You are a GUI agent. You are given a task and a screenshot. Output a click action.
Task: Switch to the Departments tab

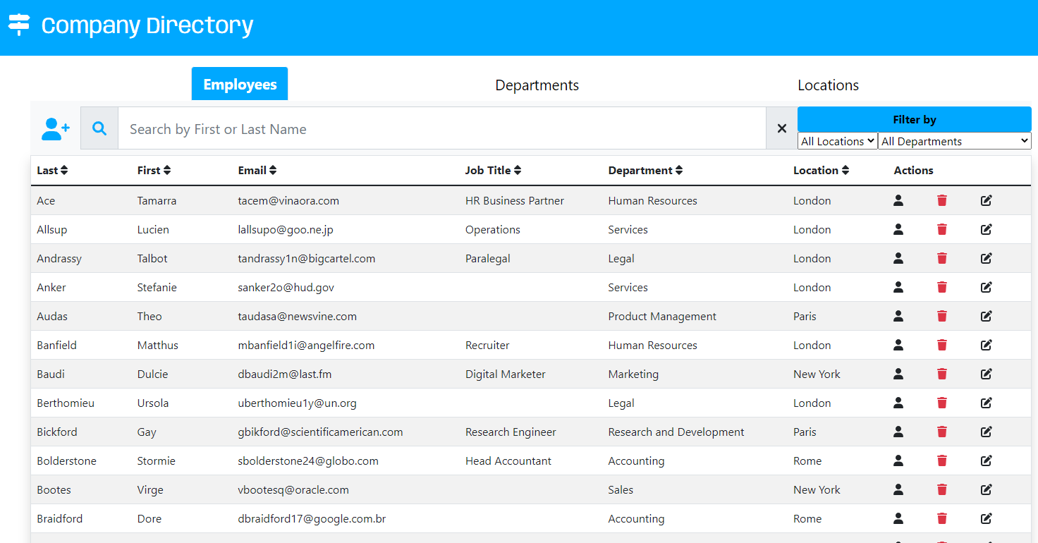coord(537,85)
